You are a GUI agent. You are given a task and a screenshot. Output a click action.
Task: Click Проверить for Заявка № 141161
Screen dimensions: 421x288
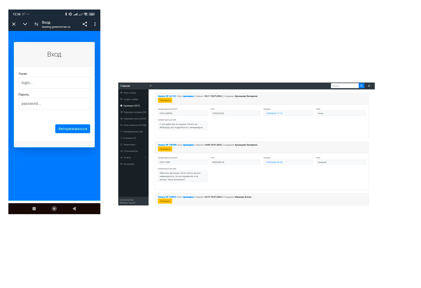point(165,100)
